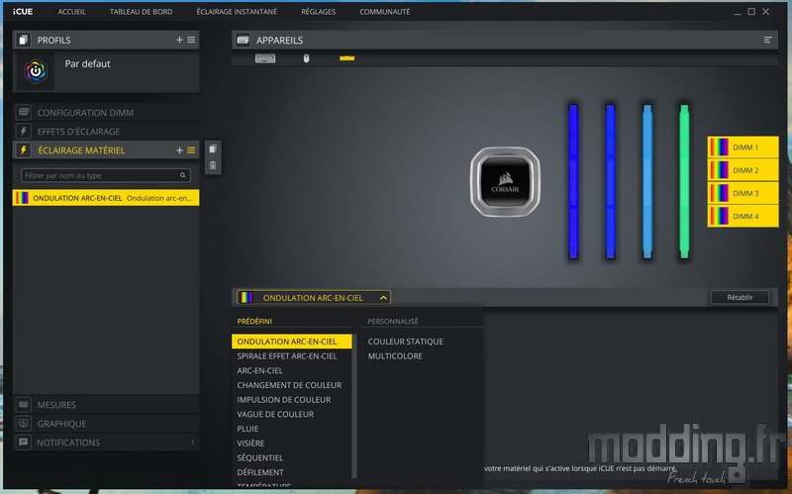This screenshot has width=792, height=494.
Task: Click the Prédéfini column header
Action: click(x=254, y=322)
